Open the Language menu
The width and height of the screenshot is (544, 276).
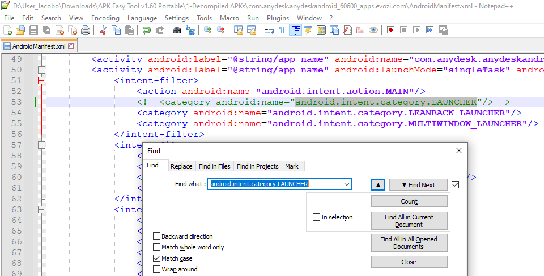coord(142,18)
